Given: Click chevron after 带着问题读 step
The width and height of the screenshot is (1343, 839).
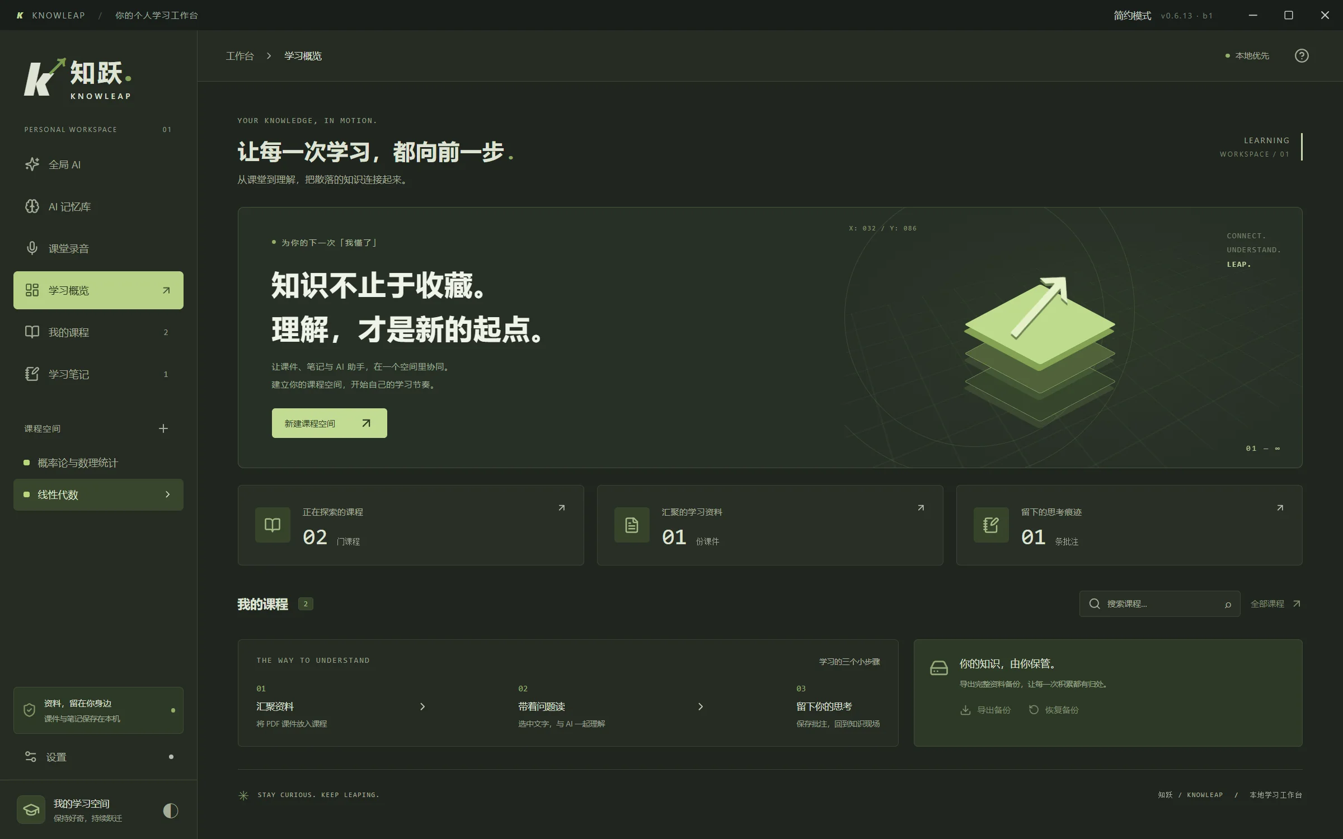Looking at the screenshot, I should [x=701, y=706].
